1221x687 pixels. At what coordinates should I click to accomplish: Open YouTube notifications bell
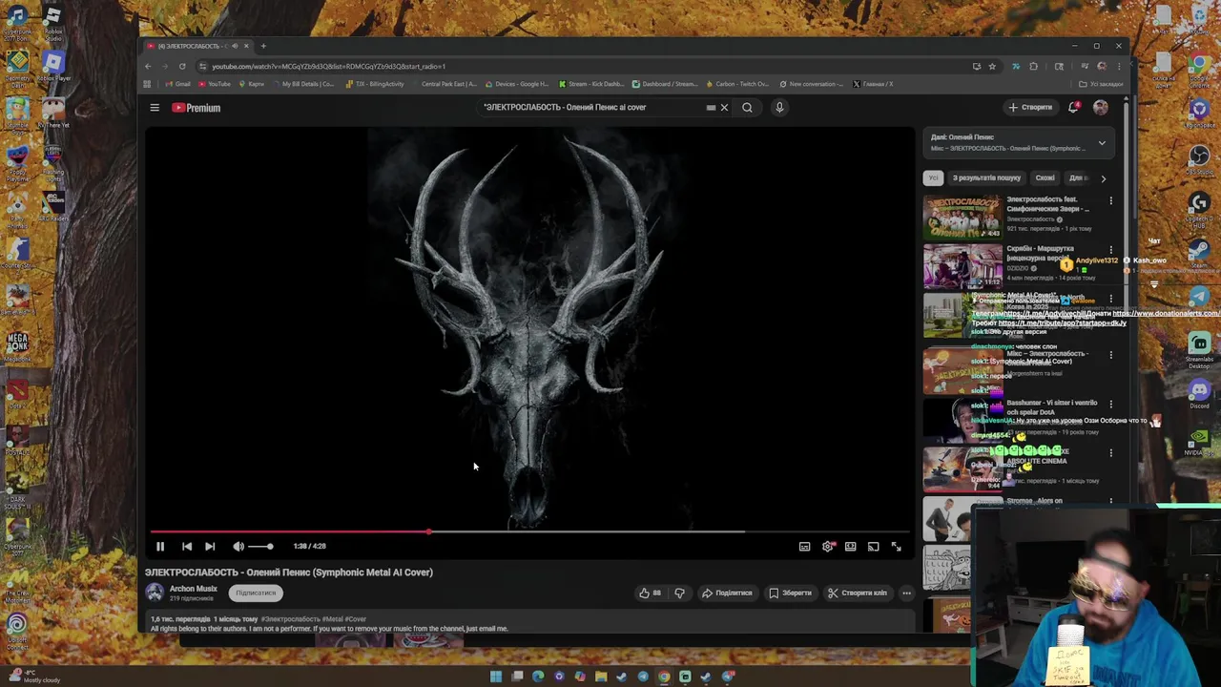(1073, 108)
